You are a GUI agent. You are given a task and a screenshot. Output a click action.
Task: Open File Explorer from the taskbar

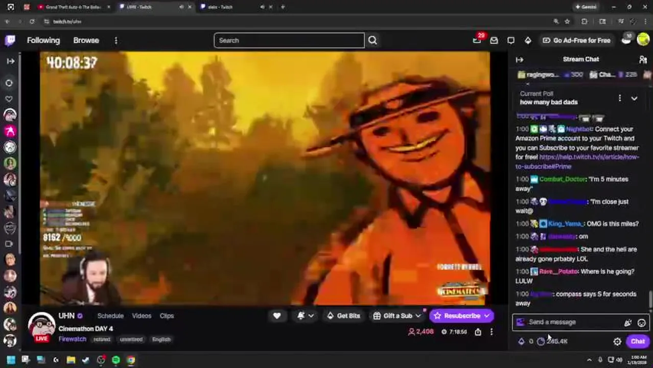click(71, 360)
